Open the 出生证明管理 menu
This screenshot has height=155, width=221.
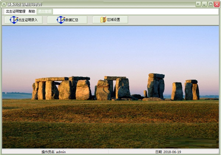point(15,11)
